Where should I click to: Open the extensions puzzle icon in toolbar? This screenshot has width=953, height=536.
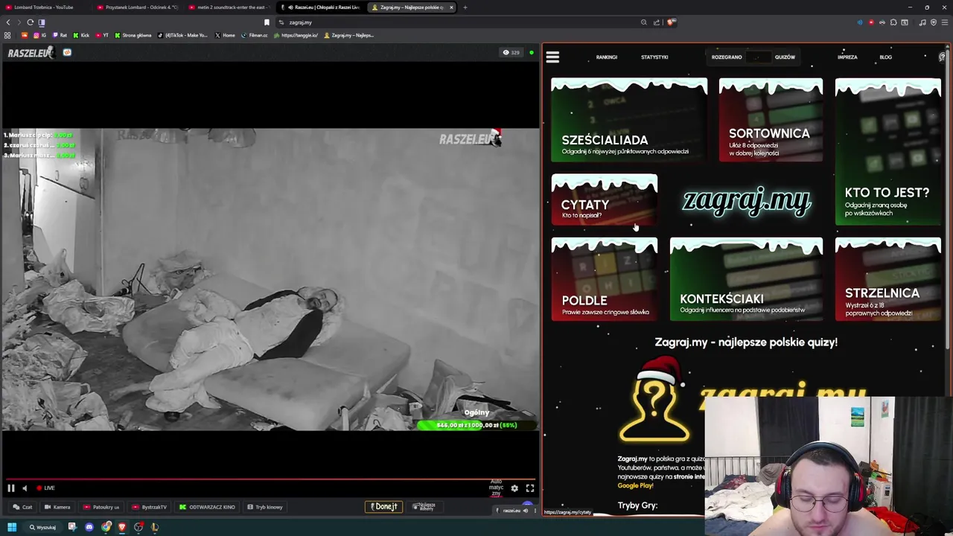point(893,22)
